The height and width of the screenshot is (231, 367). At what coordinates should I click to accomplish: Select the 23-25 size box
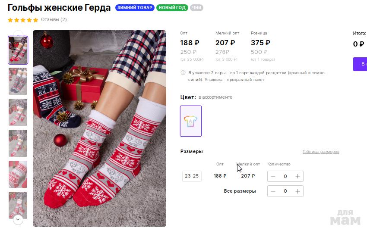click(x=192, y=176)
